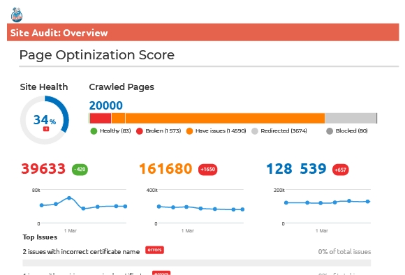This screenshot has height=275, width=405.
Task: Click the gray issues progress bar
Action: click(x=196, y=263)
